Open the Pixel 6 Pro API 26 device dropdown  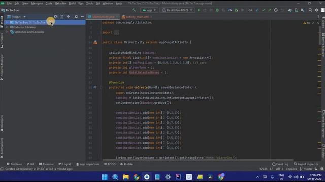coord(177,10)
